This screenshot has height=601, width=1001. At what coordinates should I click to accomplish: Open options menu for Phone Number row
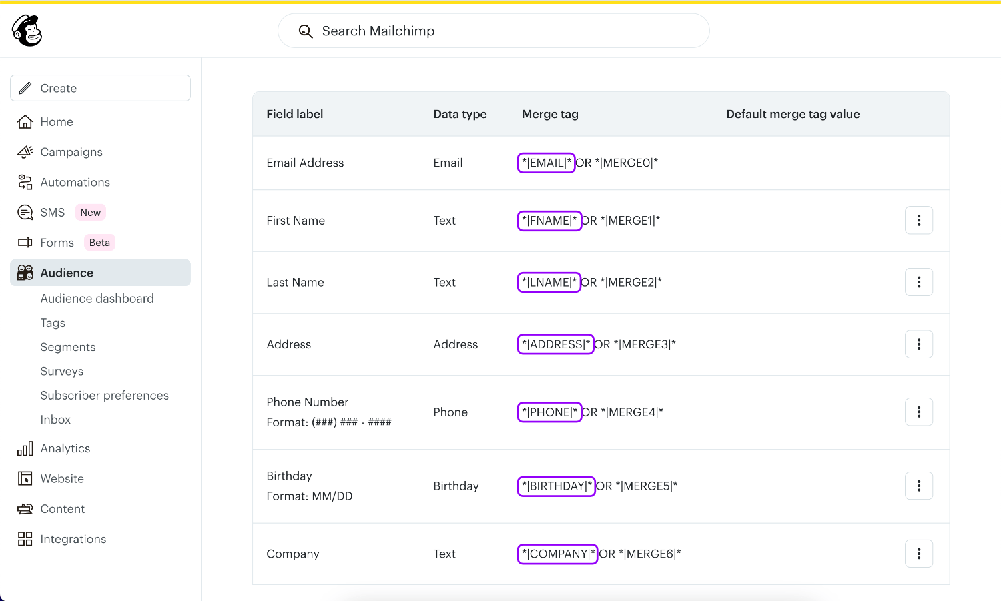click(919, 412)
